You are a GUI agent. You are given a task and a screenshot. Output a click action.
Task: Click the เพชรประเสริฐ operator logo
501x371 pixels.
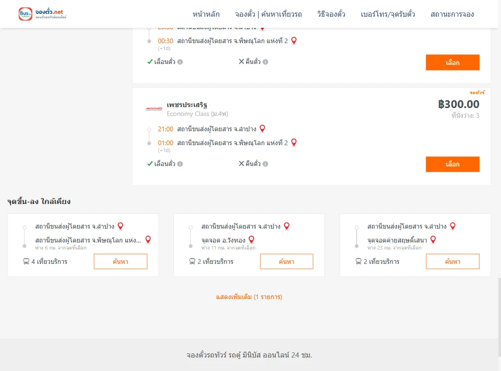[154, 109]
